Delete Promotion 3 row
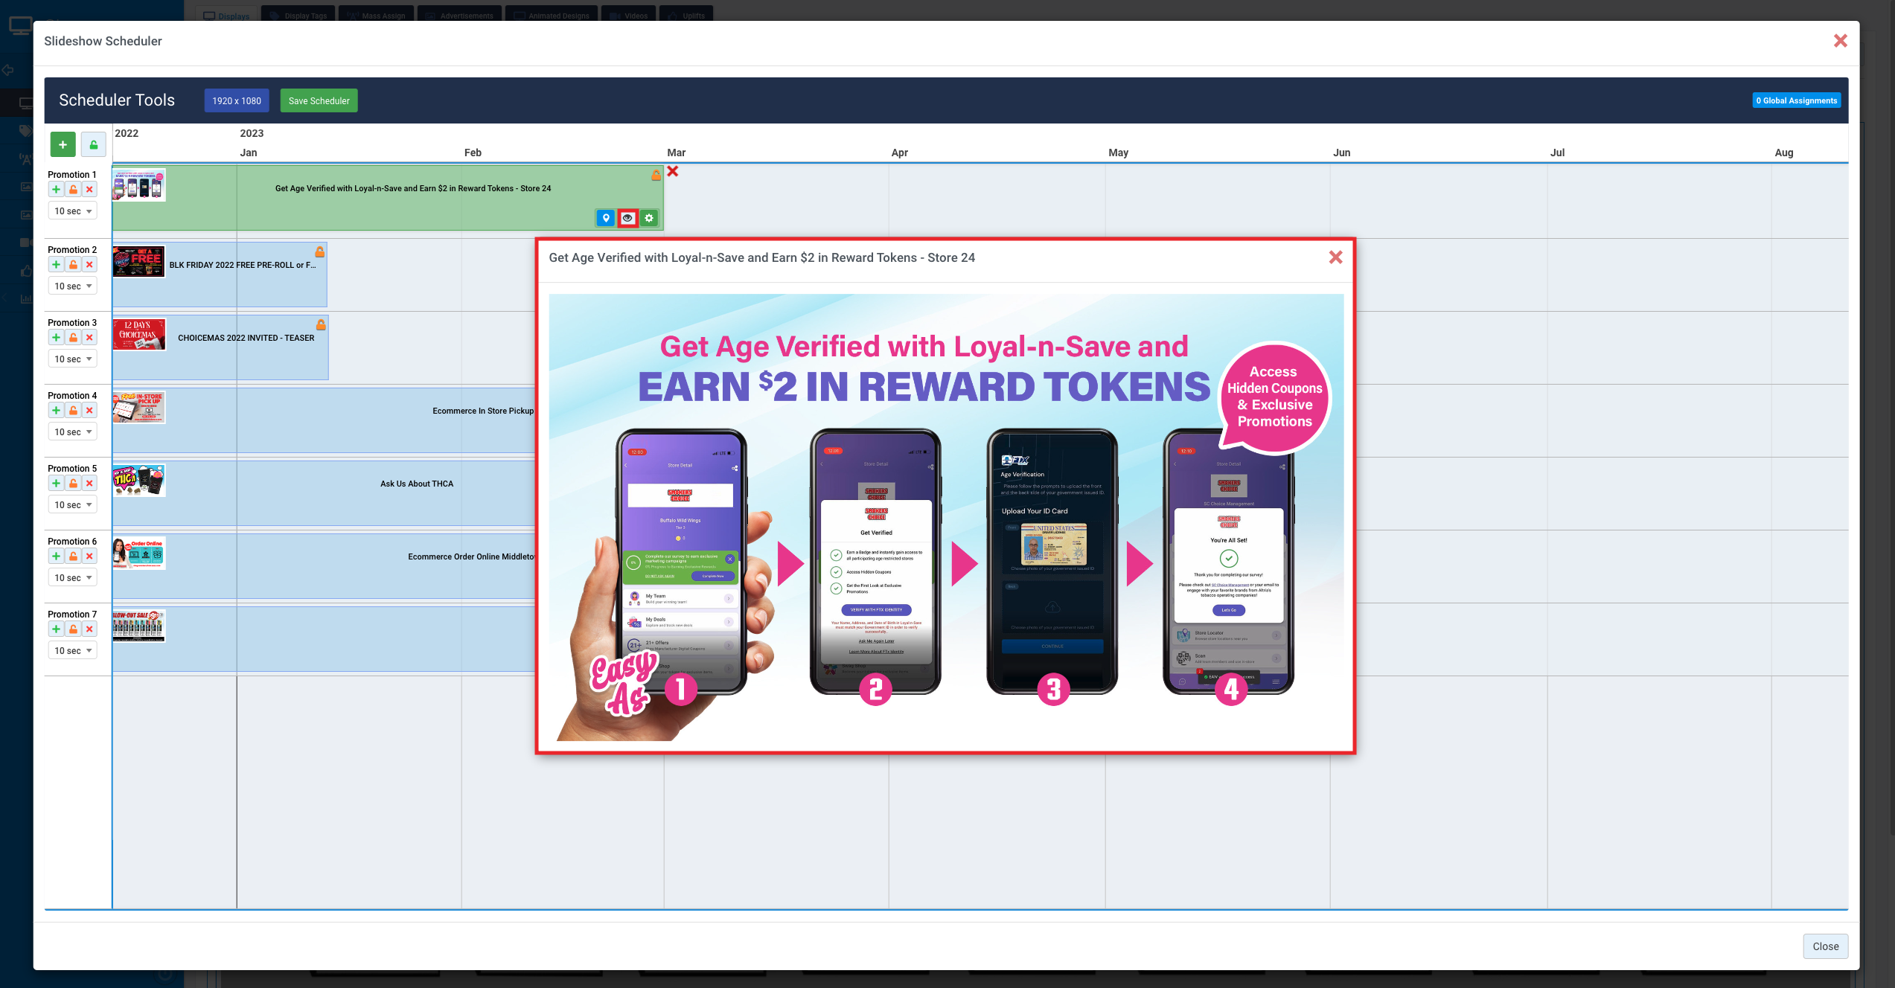 coord(89,337)
